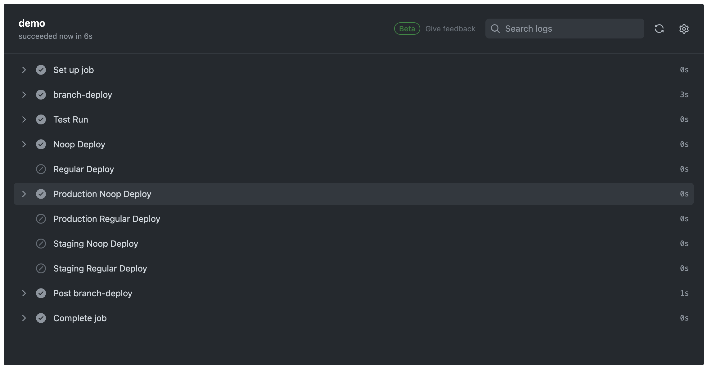Expand the Production Noop Deploy step

coord(24,194)
